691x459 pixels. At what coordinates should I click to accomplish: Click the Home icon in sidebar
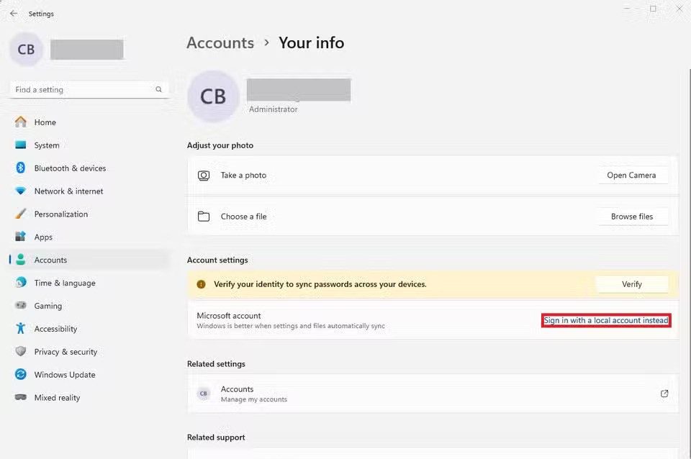click(x=21, y=122)
